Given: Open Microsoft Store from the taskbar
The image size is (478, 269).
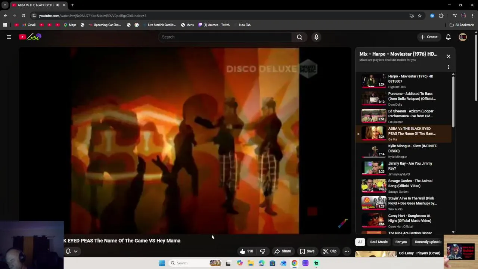Looking at the screenshot, I should click(272, 263).
